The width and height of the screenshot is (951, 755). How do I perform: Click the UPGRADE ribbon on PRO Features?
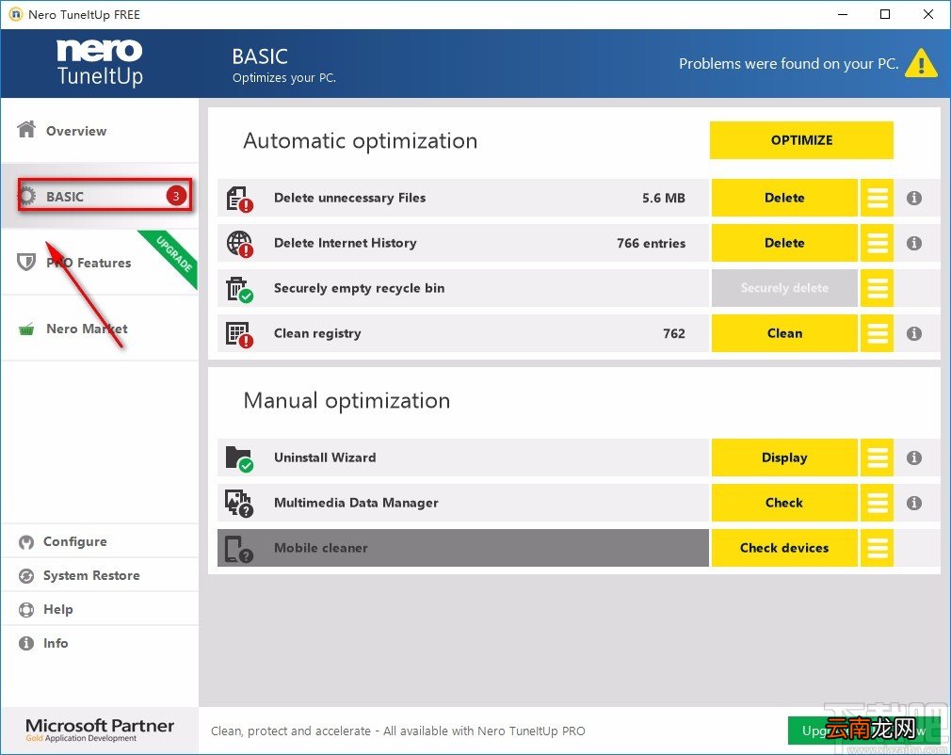click(x=175, y=255)
